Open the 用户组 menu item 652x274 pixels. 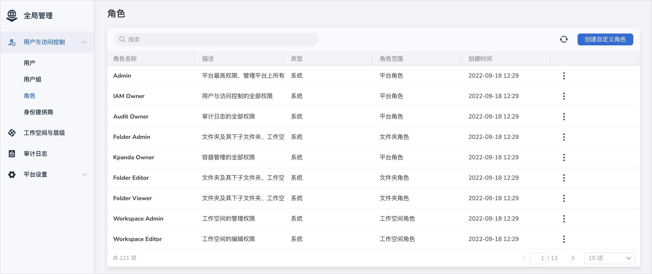coord(32,79)
